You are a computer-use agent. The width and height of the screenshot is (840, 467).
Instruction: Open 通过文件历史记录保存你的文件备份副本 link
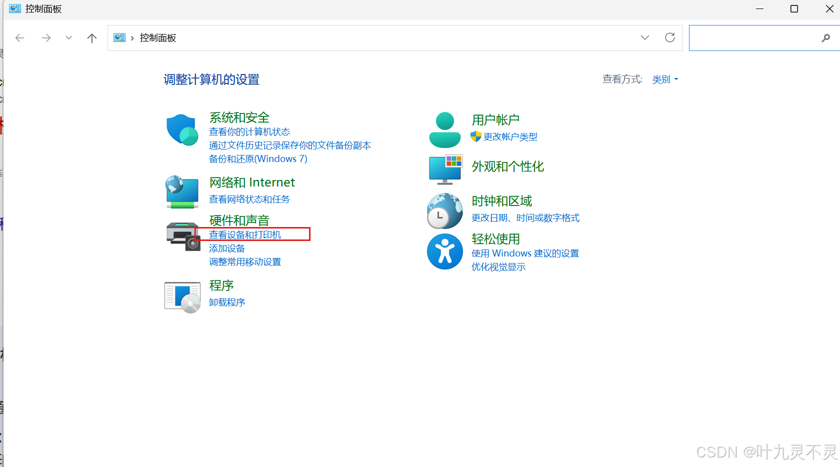[290, 145]
